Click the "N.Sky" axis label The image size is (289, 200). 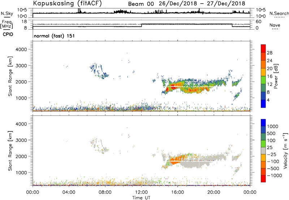7,13
